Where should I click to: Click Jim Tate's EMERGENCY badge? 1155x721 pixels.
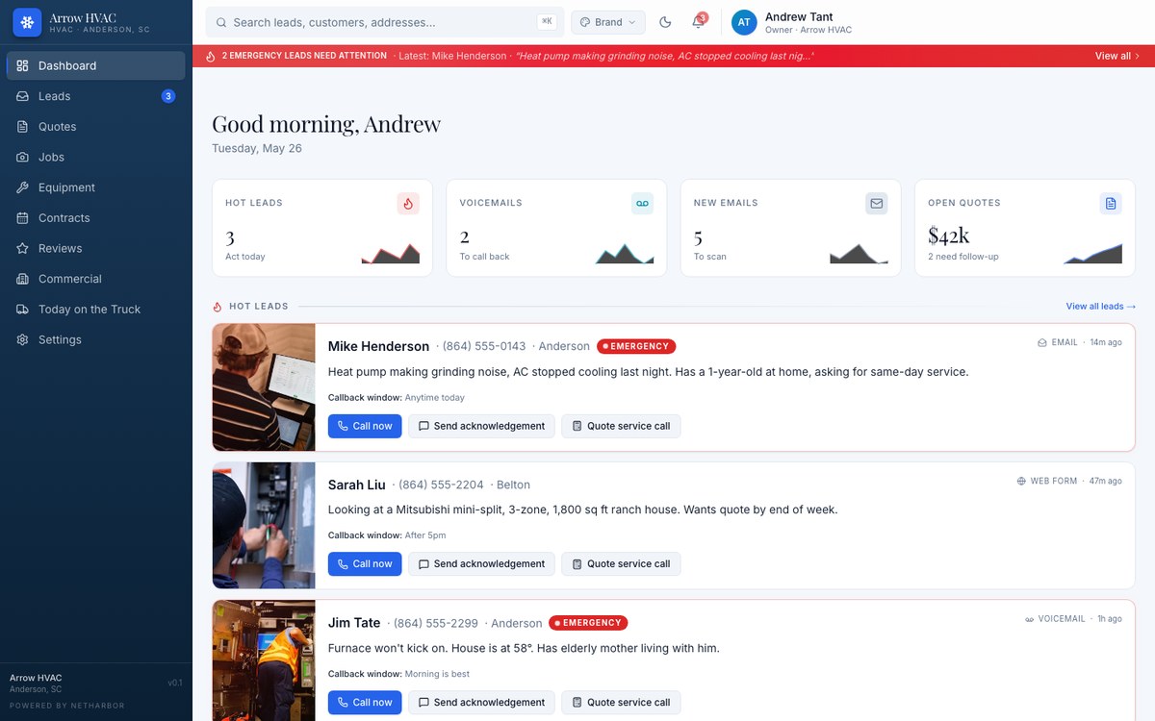point(588,623)
